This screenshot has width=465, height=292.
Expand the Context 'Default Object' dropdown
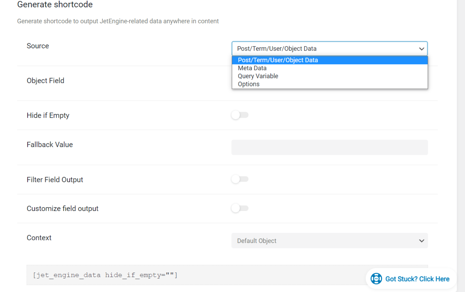[330, 241]
